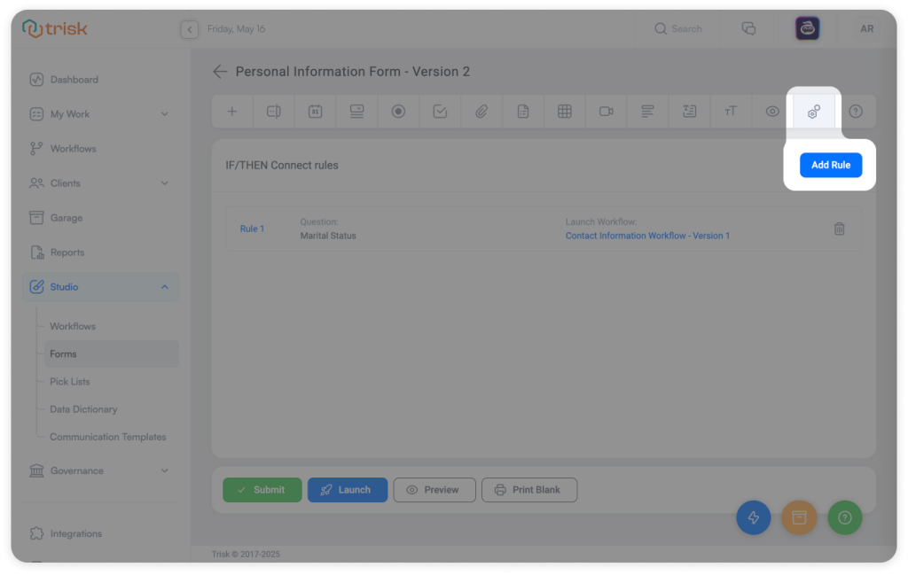Click the 'IF/THEN Connect rules' heading

click(282, 166)
